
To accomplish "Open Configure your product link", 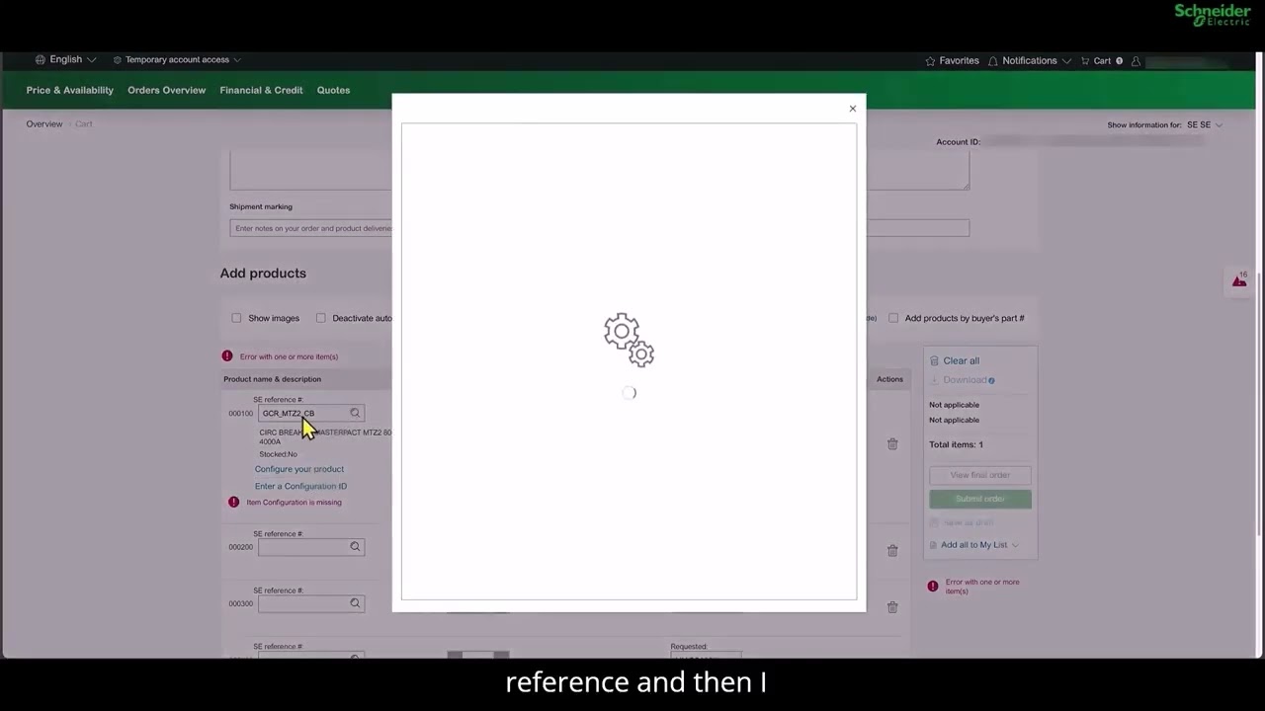I will click(299, 469).
